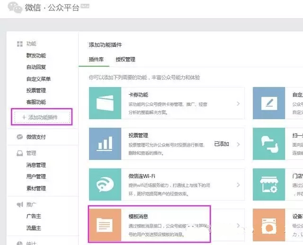Select the 插件库 tab
303x245 pixels.
pyautogui.click(x=96, y=60)
